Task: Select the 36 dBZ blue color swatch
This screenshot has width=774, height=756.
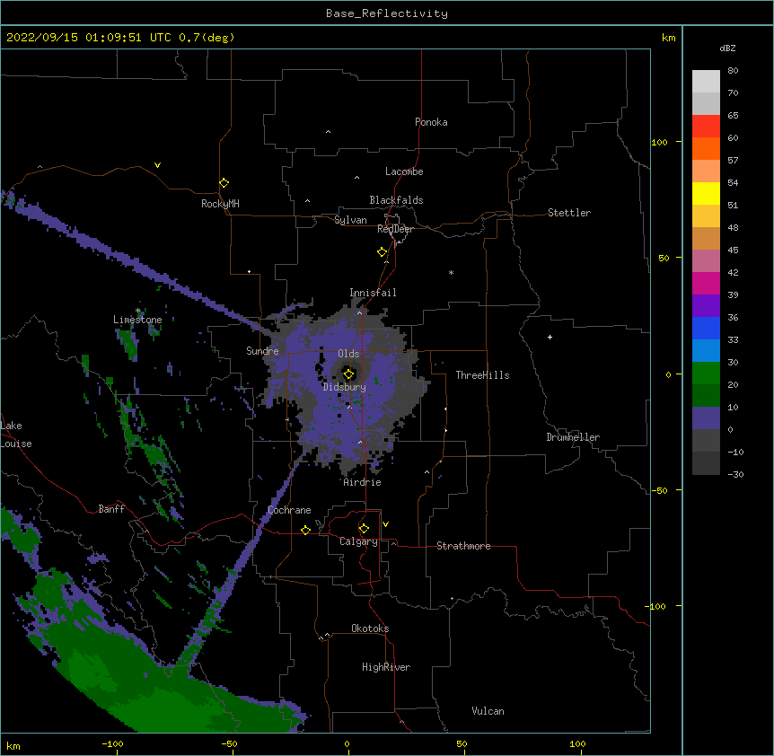Action: tap(706, 328)
